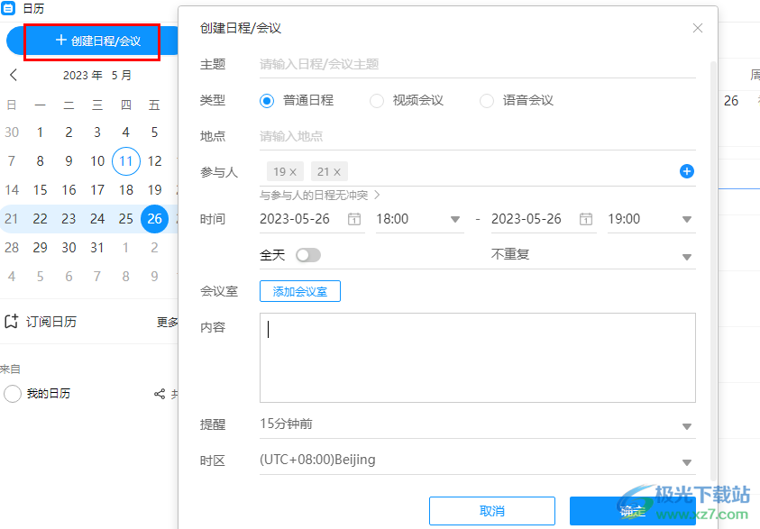
Task: Remove participant 21 using its x icon
Action: [x=337, y=172]
